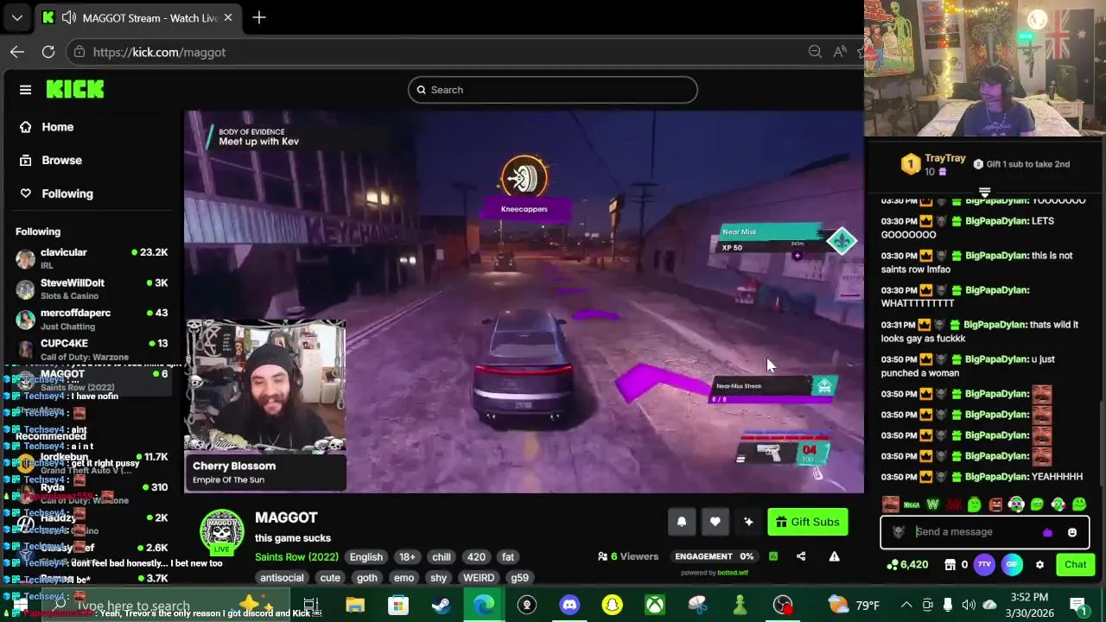Open the Windows notification center icon

pos(1077,605)
